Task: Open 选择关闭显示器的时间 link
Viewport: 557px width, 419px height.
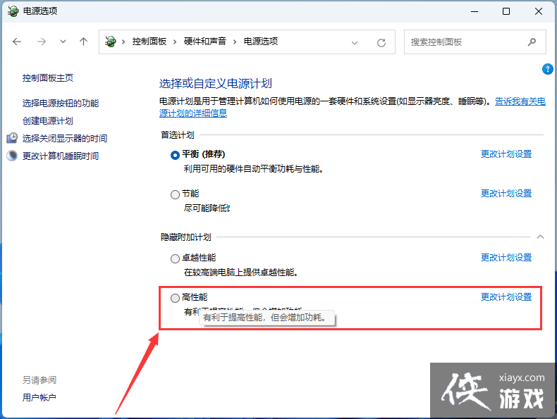Action: pyautogui.click(x=65, y=138)
